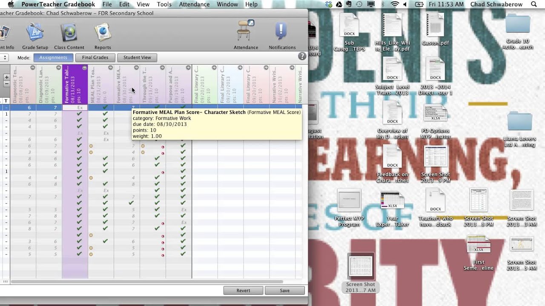Click the Google Drive menu bar icon
This screenshot has height=306, width=545.
pyautogui.click(x=339, y=4)
